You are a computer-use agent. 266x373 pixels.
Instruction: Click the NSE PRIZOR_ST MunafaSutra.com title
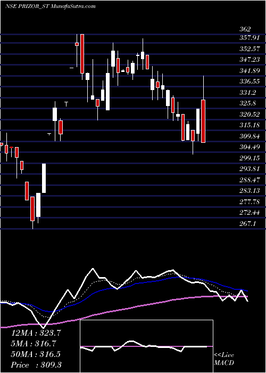(x=51, y=6)
